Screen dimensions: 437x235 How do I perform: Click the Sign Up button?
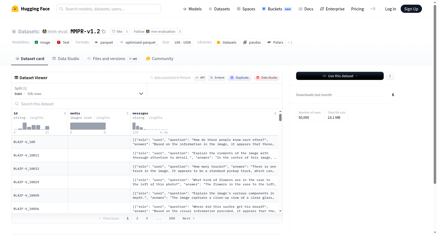411,9
